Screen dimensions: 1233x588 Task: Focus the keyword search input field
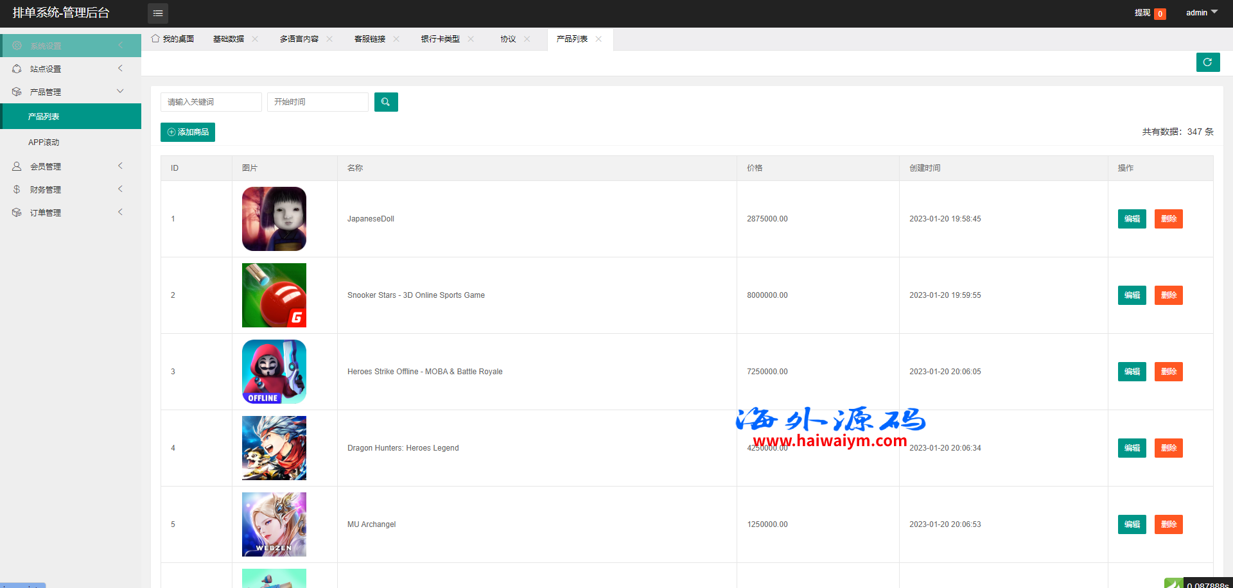(x=211, y=102)
